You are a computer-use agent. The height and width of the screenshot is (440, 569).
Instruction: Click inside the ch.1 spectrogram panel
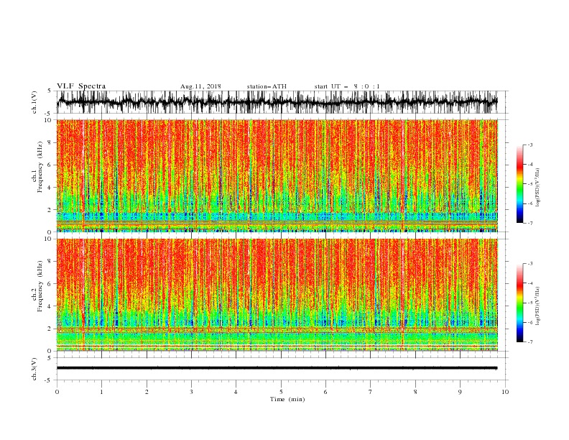277,175
